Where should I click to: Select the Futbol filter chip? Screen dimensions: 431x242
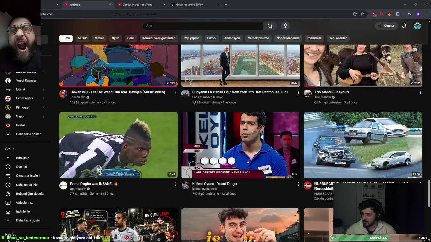[212, 38]
